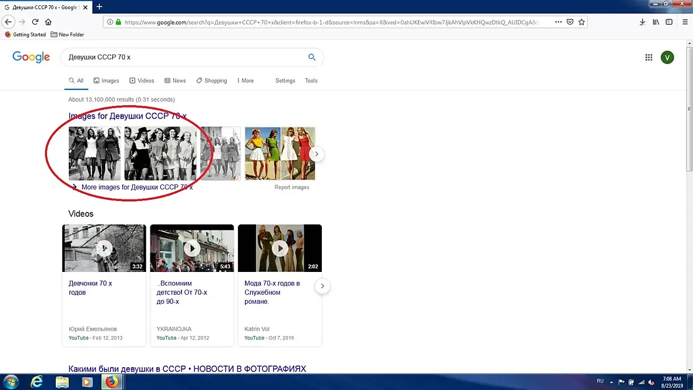
Task: Select the All results tab
Action: [76, 80]
